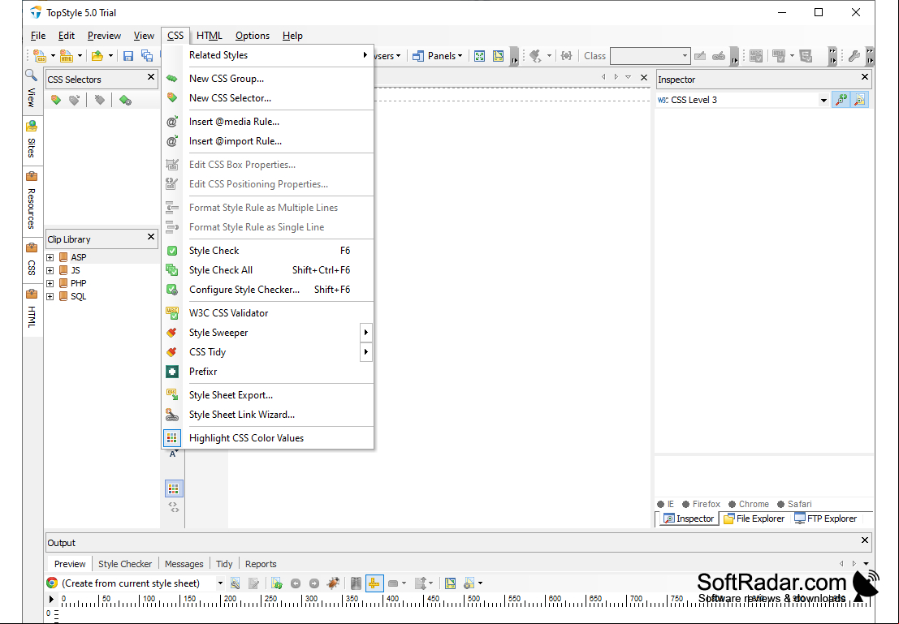Click the wrench options icon in toolbar

click(854, 55)
